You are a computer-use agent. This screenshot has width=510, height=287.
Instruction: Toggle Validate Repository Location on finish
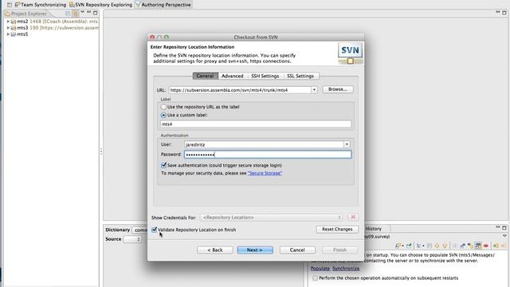155,230
